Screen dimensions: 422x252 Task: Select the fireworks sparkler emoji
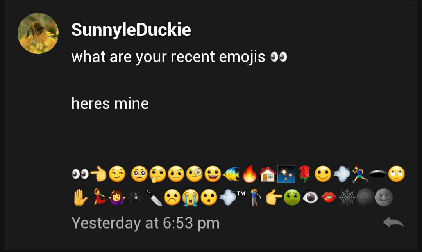coord(286,174)
